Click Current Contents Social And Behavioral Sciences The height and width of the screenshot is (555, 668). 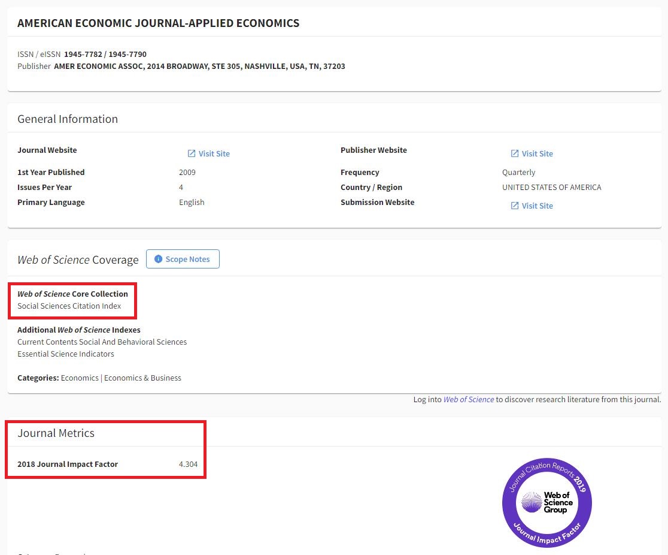pos(102,342)
